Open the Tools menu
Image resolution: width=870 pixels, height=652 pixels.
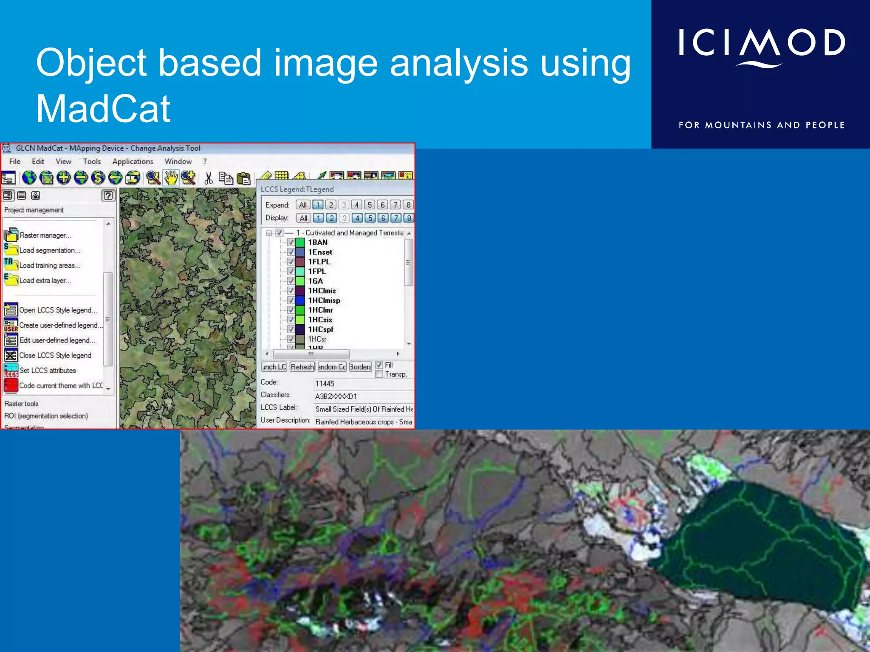click(x=92, y=161)
